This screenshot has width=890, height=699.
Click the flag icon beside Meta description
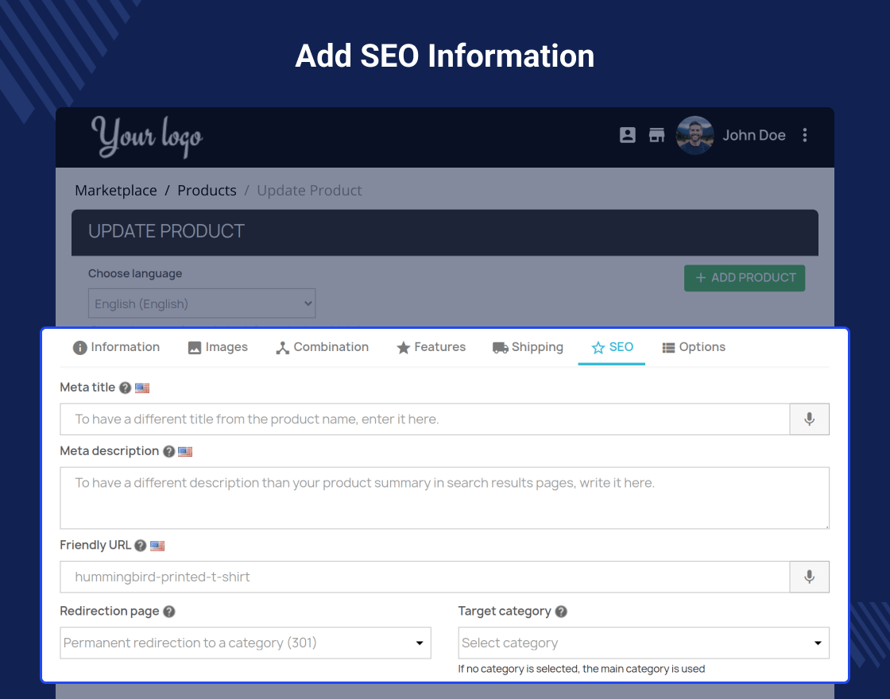(185, 452)
